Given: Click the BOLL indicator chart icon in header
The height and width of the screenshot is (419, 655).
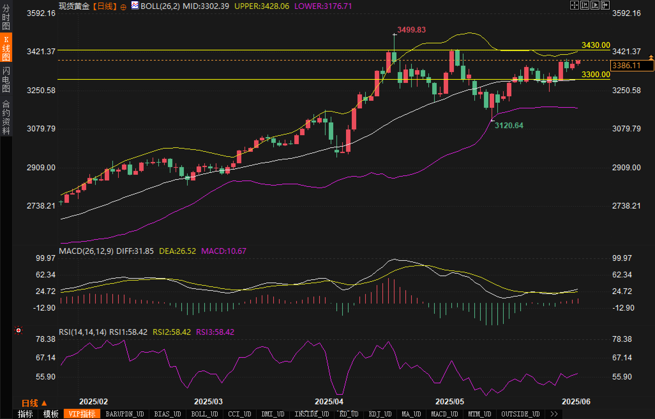Looking at the screenshot, I should click(x=135, y=5).
